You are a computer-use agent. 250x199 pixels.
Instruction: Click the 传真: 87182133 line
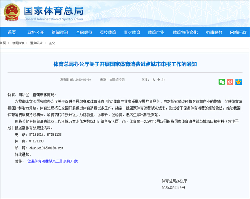click(29, 141)
